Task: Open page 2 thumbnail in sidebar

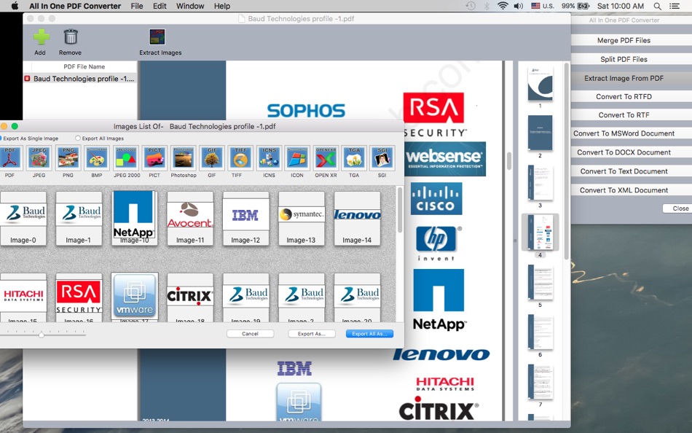Action: pyautogui.click(x=540, y=133)
